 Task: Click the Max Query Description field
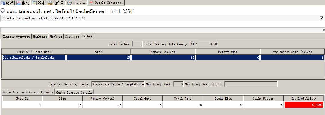(251, 84)
